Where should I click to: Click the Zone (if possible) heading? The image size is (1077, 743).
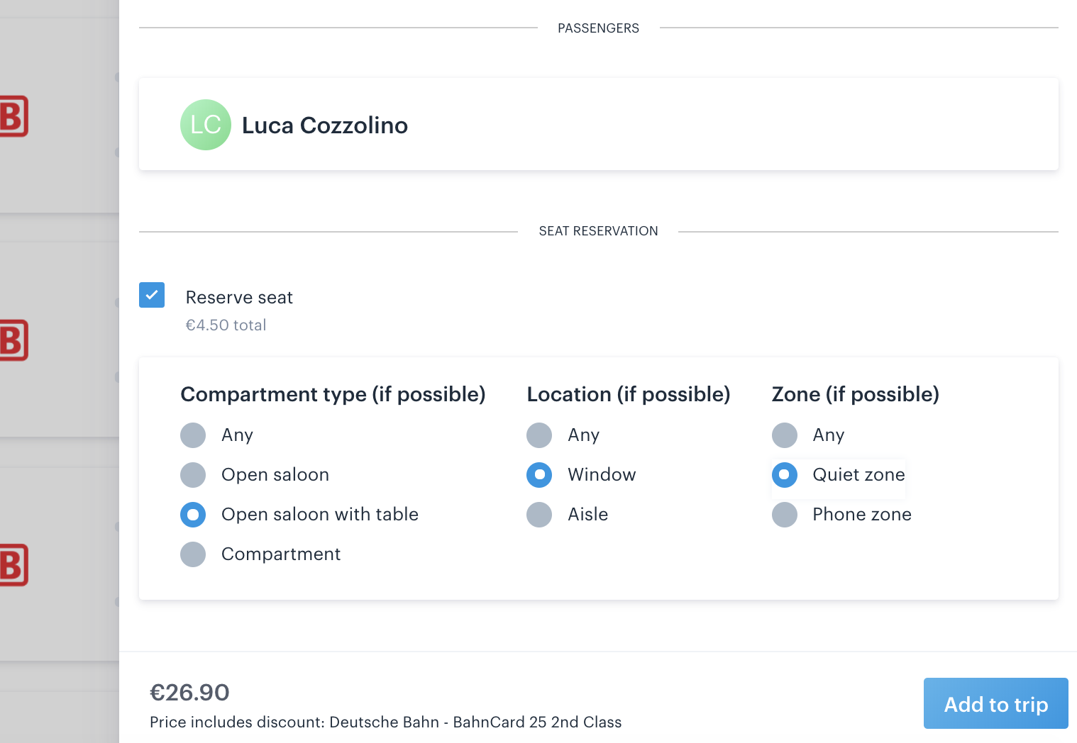856,394
